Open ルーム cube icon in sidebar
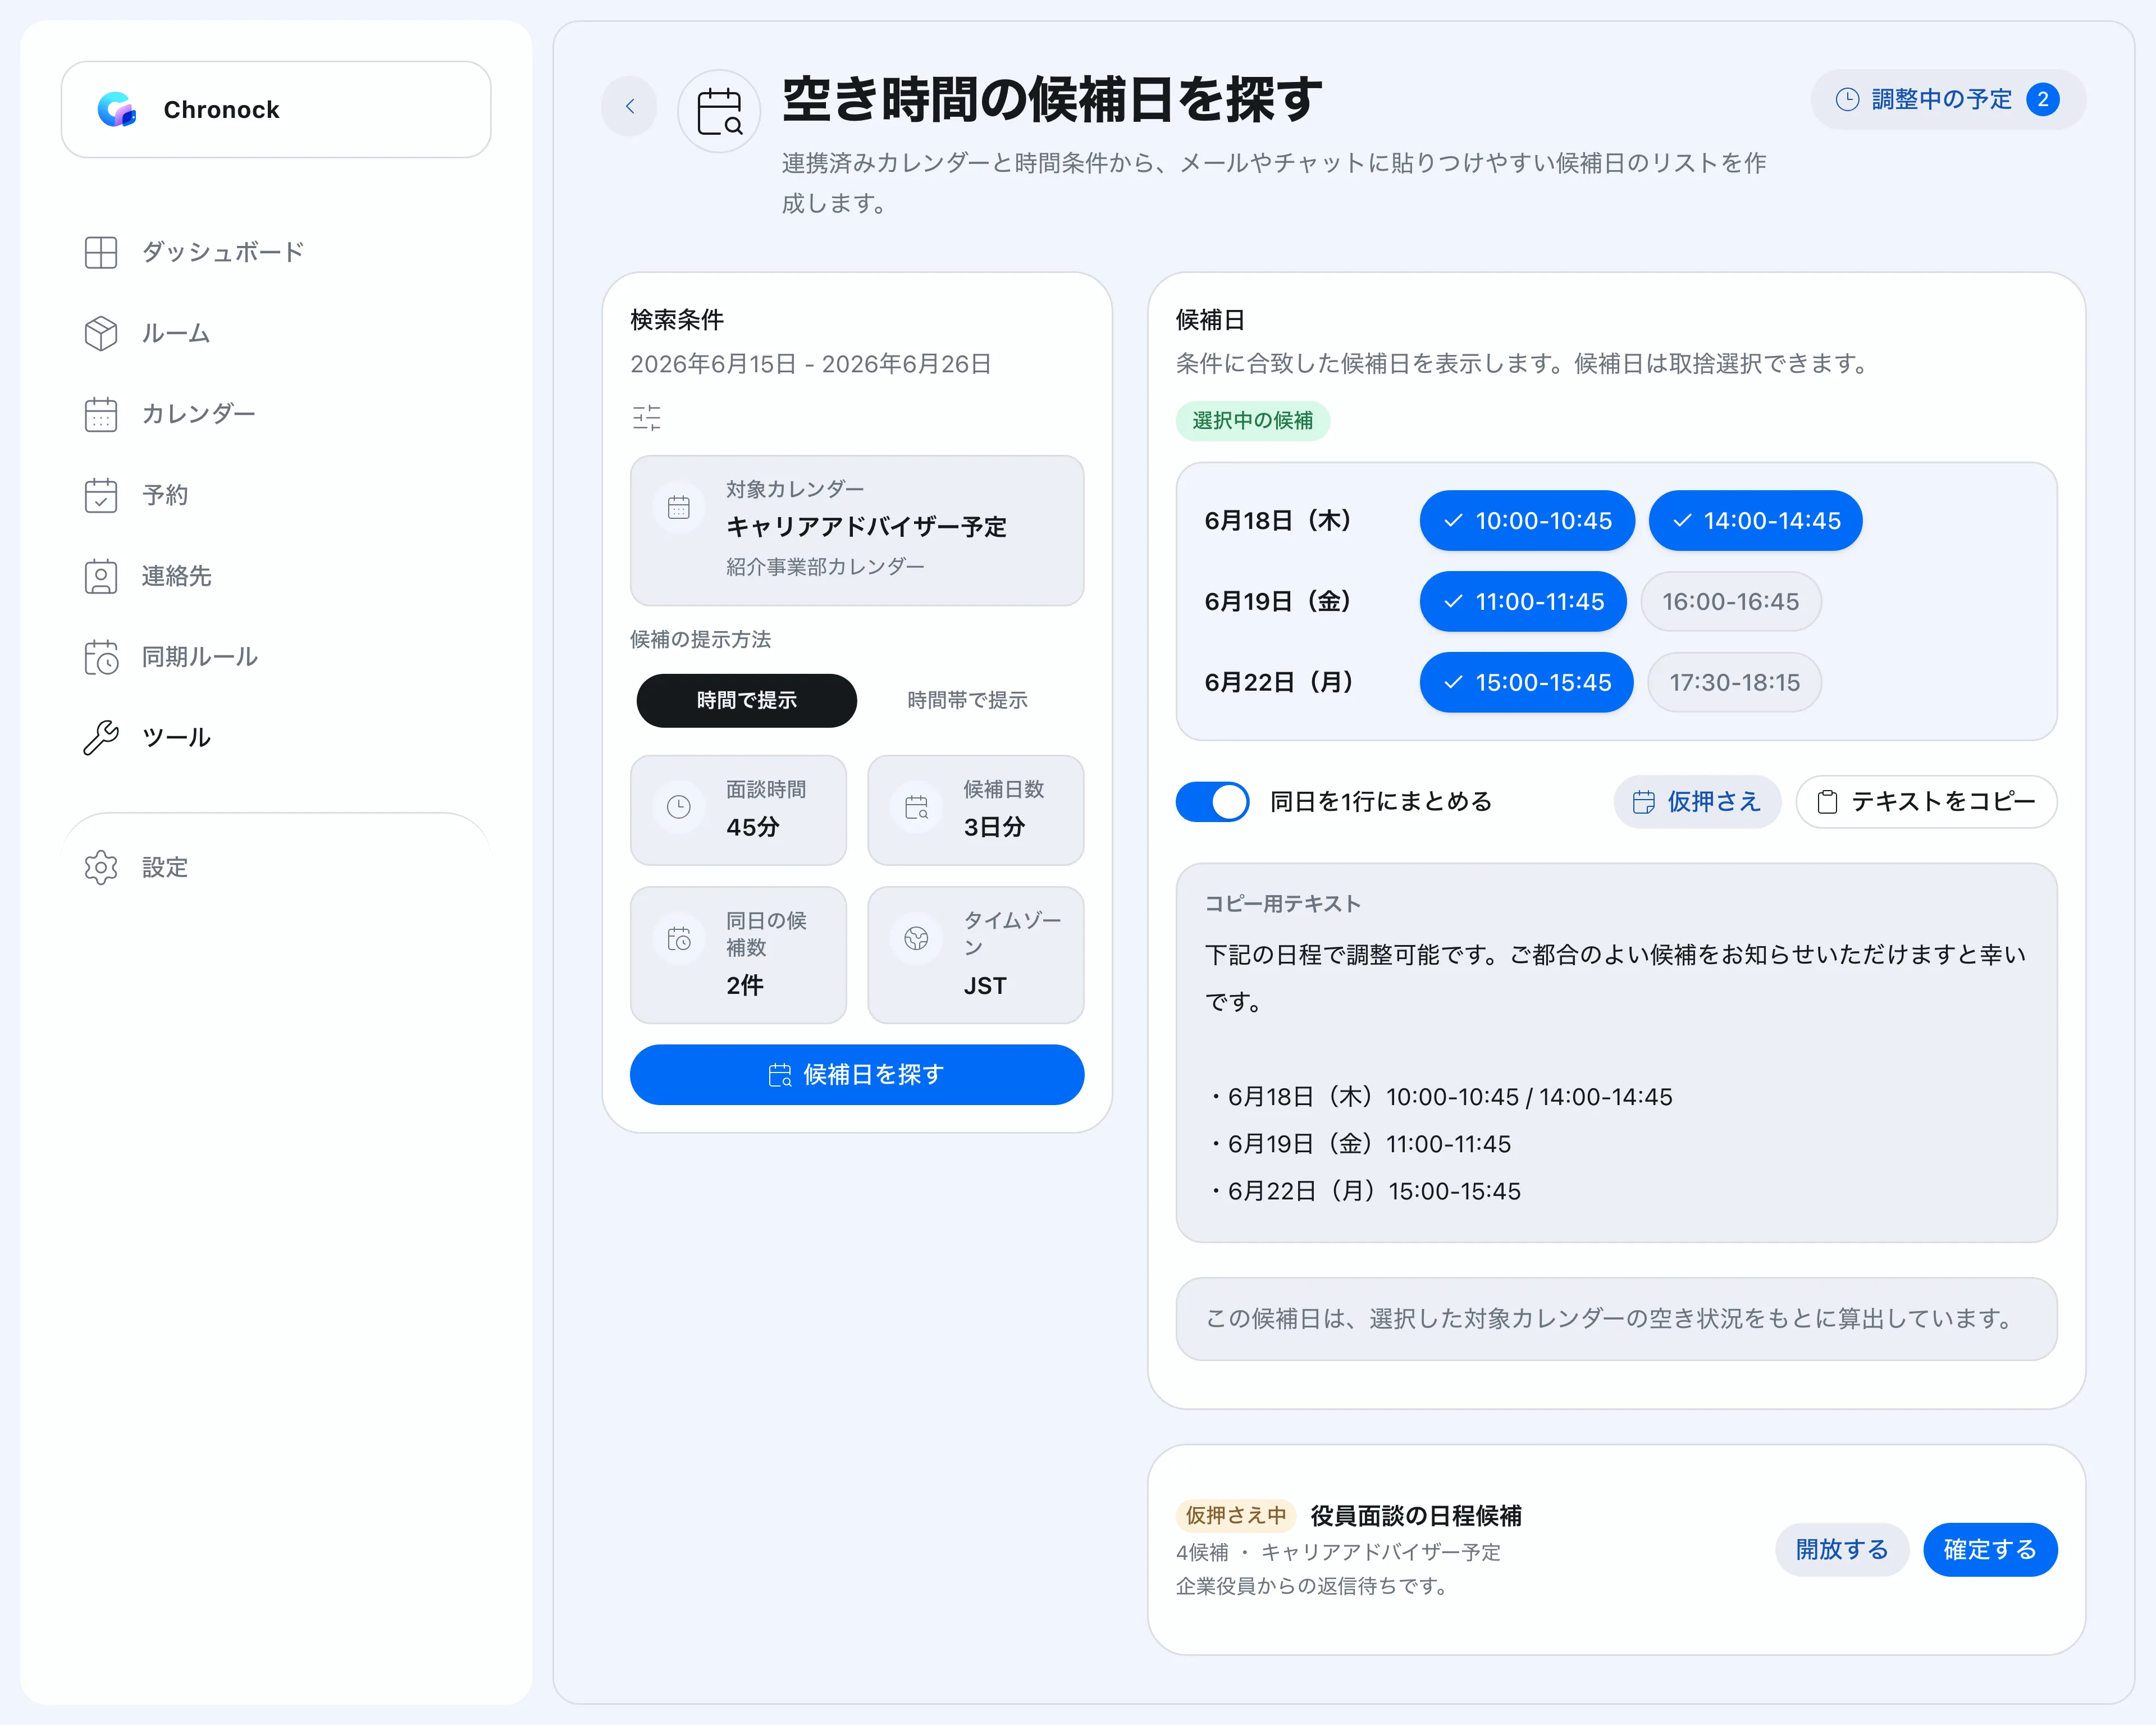The image size is (2156, 1725). [101, 333]
